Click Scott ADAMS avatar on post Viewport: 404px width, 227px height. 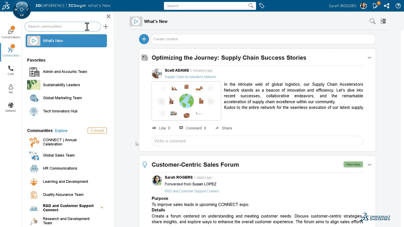(x=157, y=73)
